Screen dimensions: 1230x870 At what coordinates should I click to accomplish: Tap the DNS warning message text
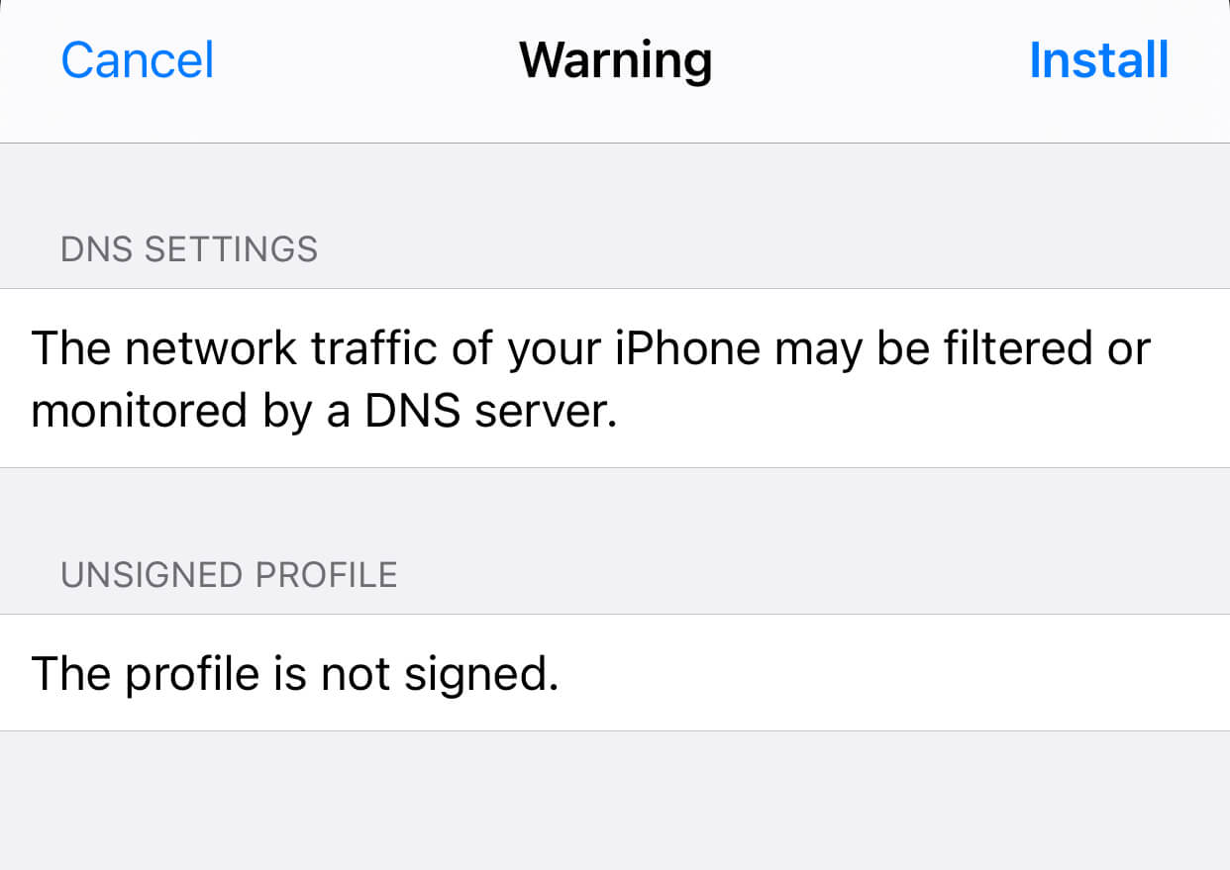click(x=591, y=378)
